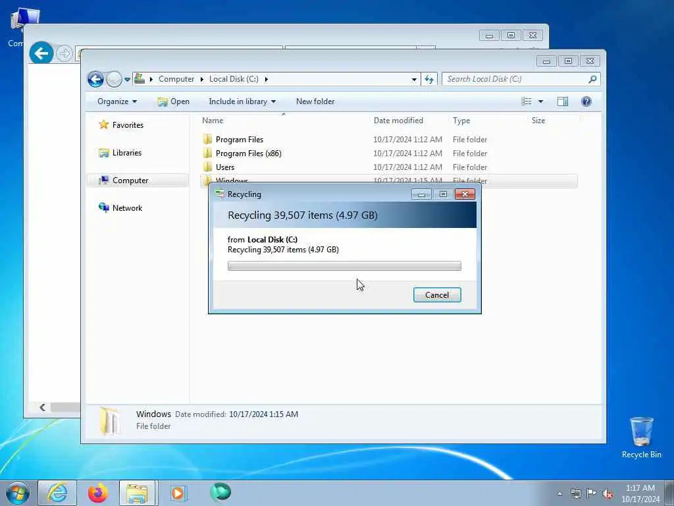The image size is (674, 506).
Task: Click Change your view icon
Action: coord(527,101)
